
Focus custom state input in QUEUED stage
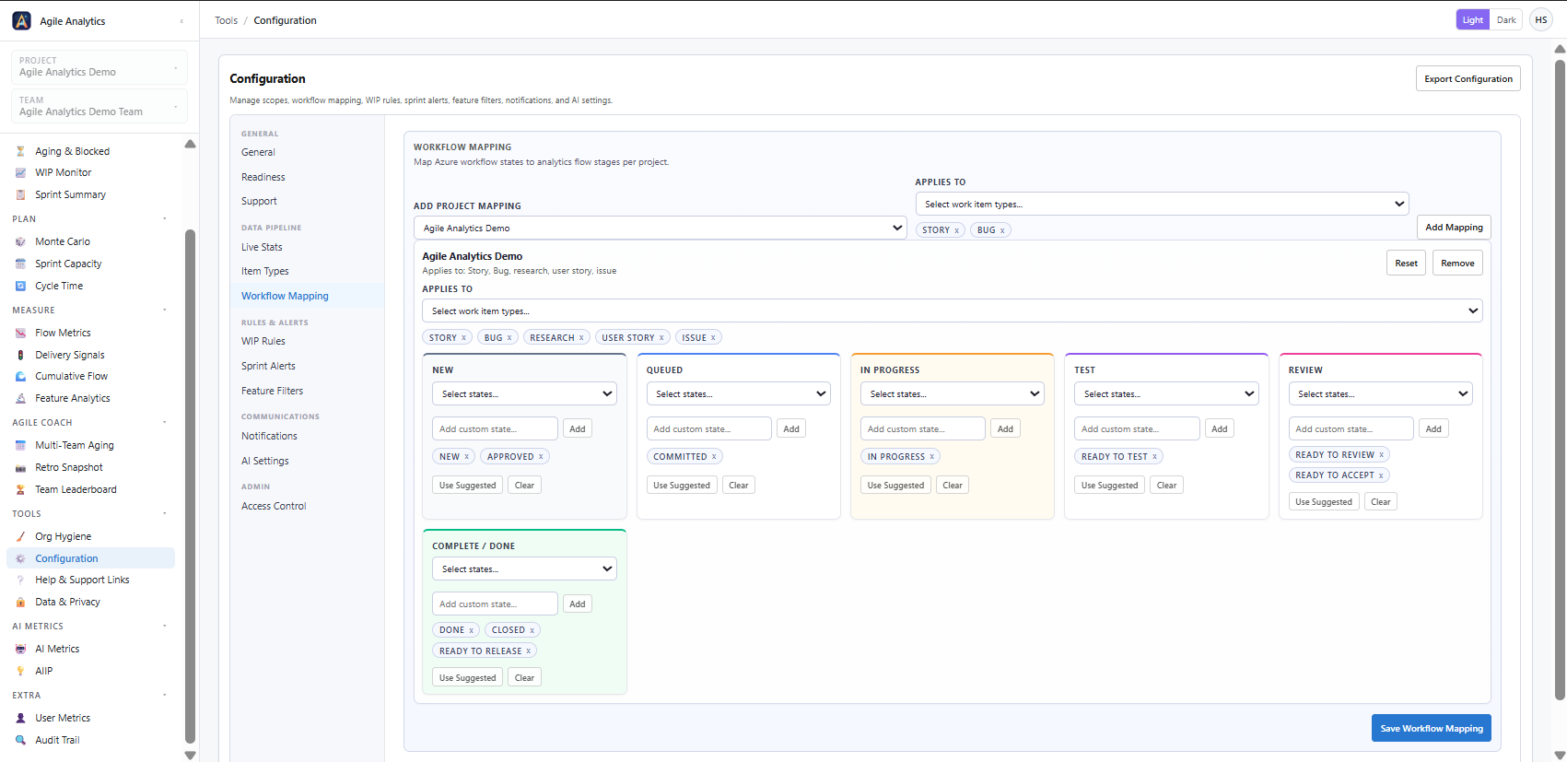click(x=708, y=428)
